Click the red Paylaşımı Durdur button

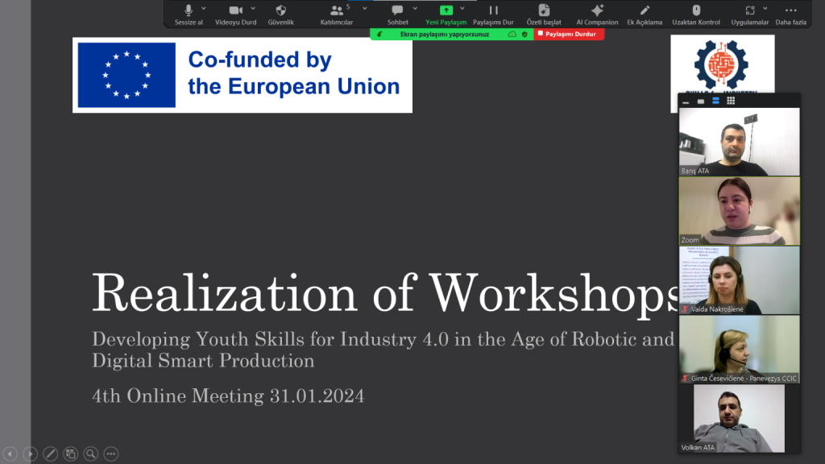569,35
